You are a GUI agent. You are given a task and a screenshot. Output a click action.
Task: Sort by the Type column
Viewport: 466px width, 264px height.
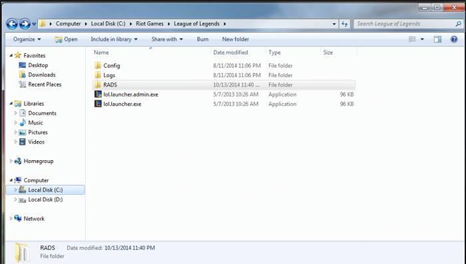point(274,53)
